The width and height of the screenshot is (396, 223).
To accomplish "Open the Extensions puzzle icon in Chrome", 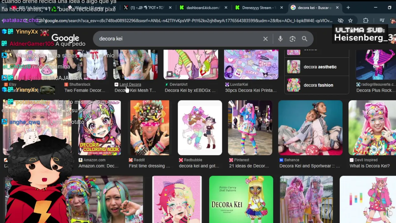I will pos(366,20).
